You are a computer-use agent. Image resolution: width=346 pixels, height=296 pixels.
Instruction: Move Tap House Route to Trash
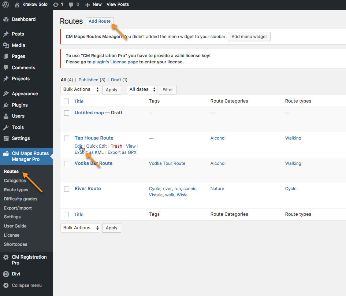pyautogui.click(x=116, y=146)
